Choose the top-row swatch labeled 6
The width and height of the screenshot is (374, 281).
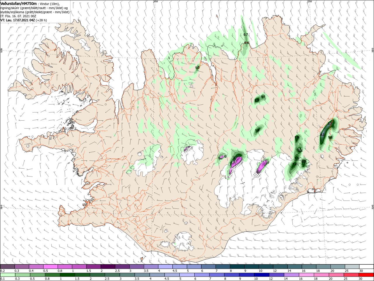[x=208, y=267]
